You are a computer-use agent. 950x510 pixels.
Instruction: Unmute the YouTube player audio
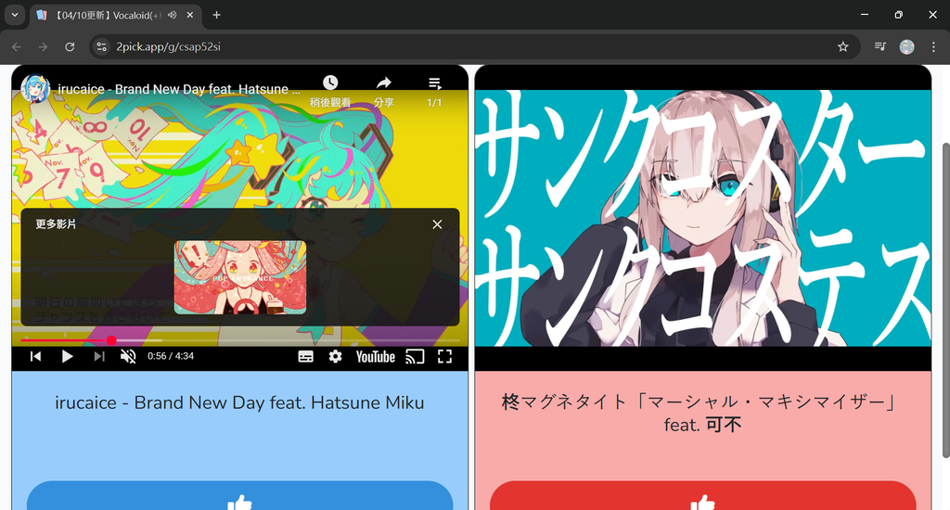(x=128, y=356)
